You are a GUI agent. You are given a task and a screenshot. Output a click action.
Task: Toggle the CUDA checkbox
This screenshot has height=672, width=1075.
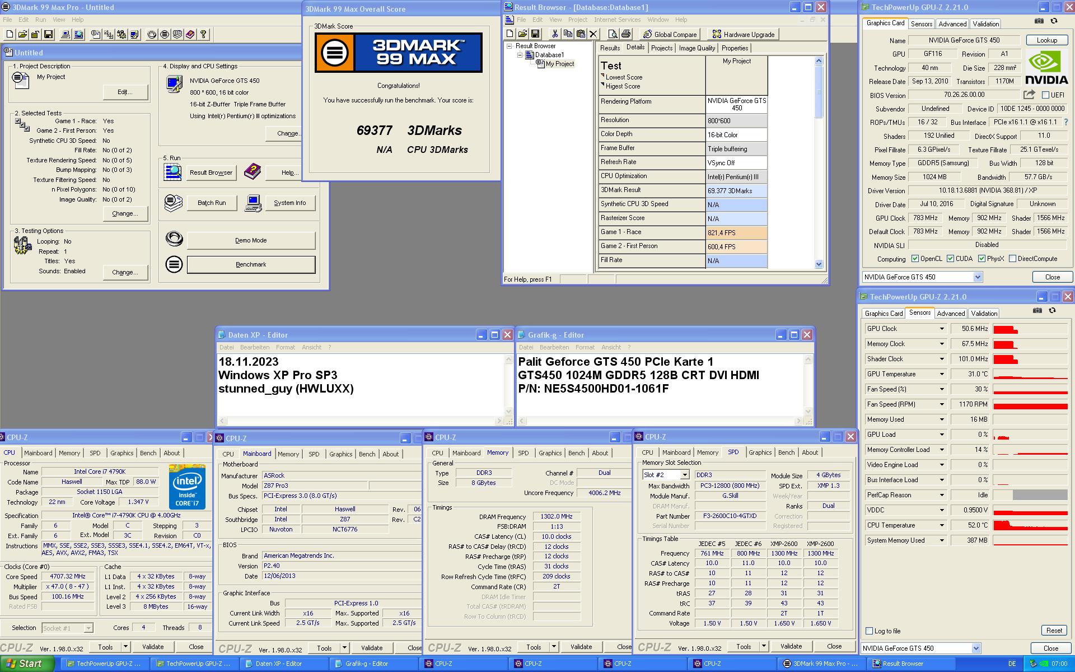tap(950, 259)
